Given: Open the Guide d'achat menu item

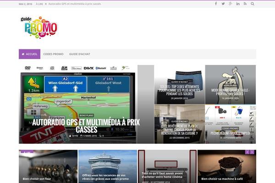Looking at the screenshot, I should [79, 54].
